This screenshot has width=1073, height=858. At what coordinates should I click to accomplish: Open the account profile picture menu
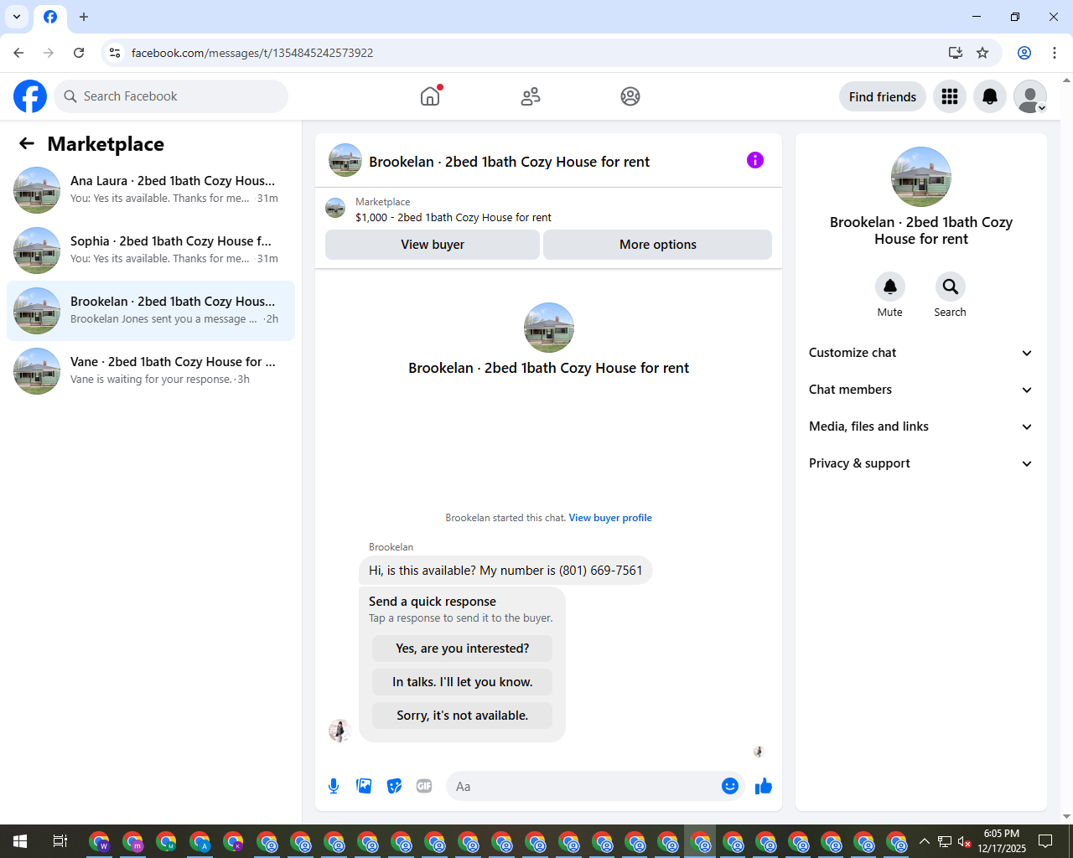[1030, 96]
